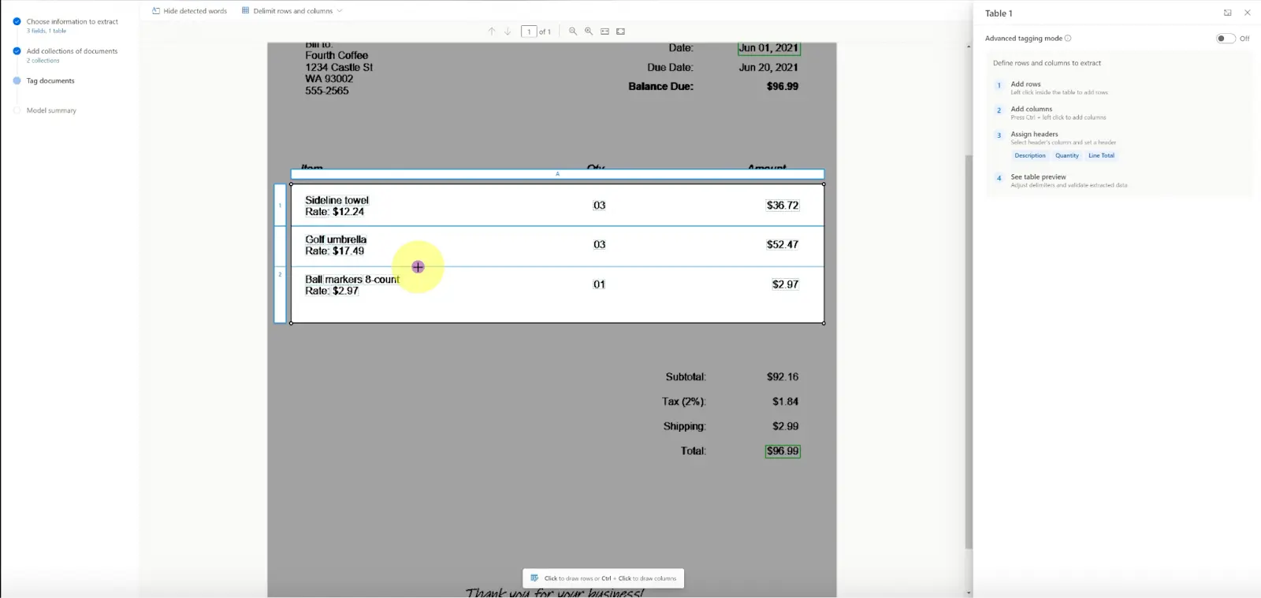Select the Tag documents step
The width and height of the screenshot is (1261, 598).
pos(50,81)
